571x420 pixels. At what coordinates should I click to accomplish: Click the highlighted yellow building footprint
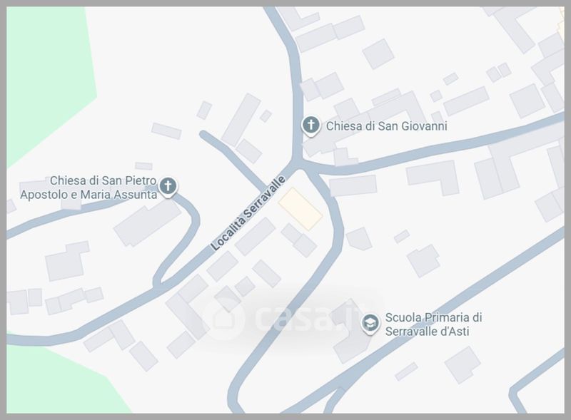300,209
